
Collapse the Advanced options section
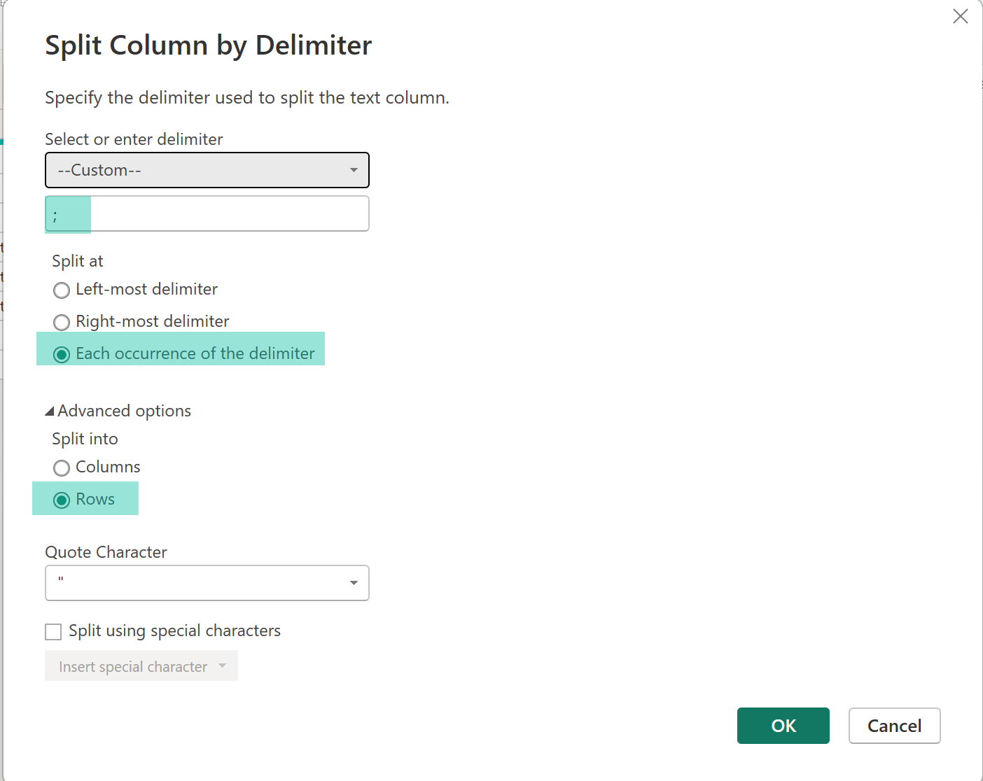click(x=118, y=411)
